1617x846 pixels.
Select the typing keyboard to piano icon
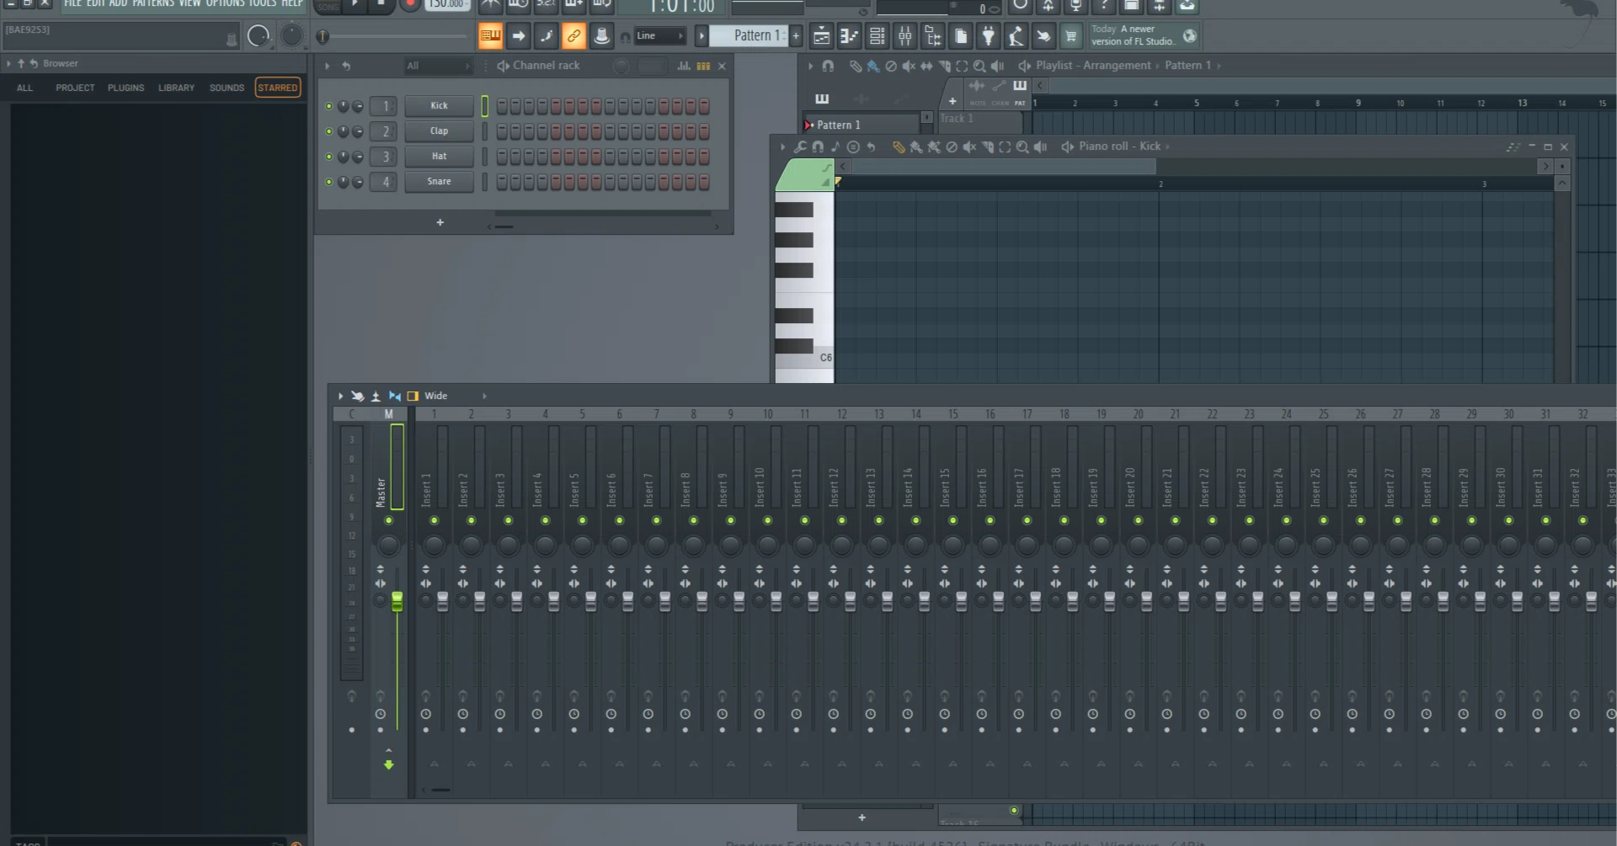(490, 36)
